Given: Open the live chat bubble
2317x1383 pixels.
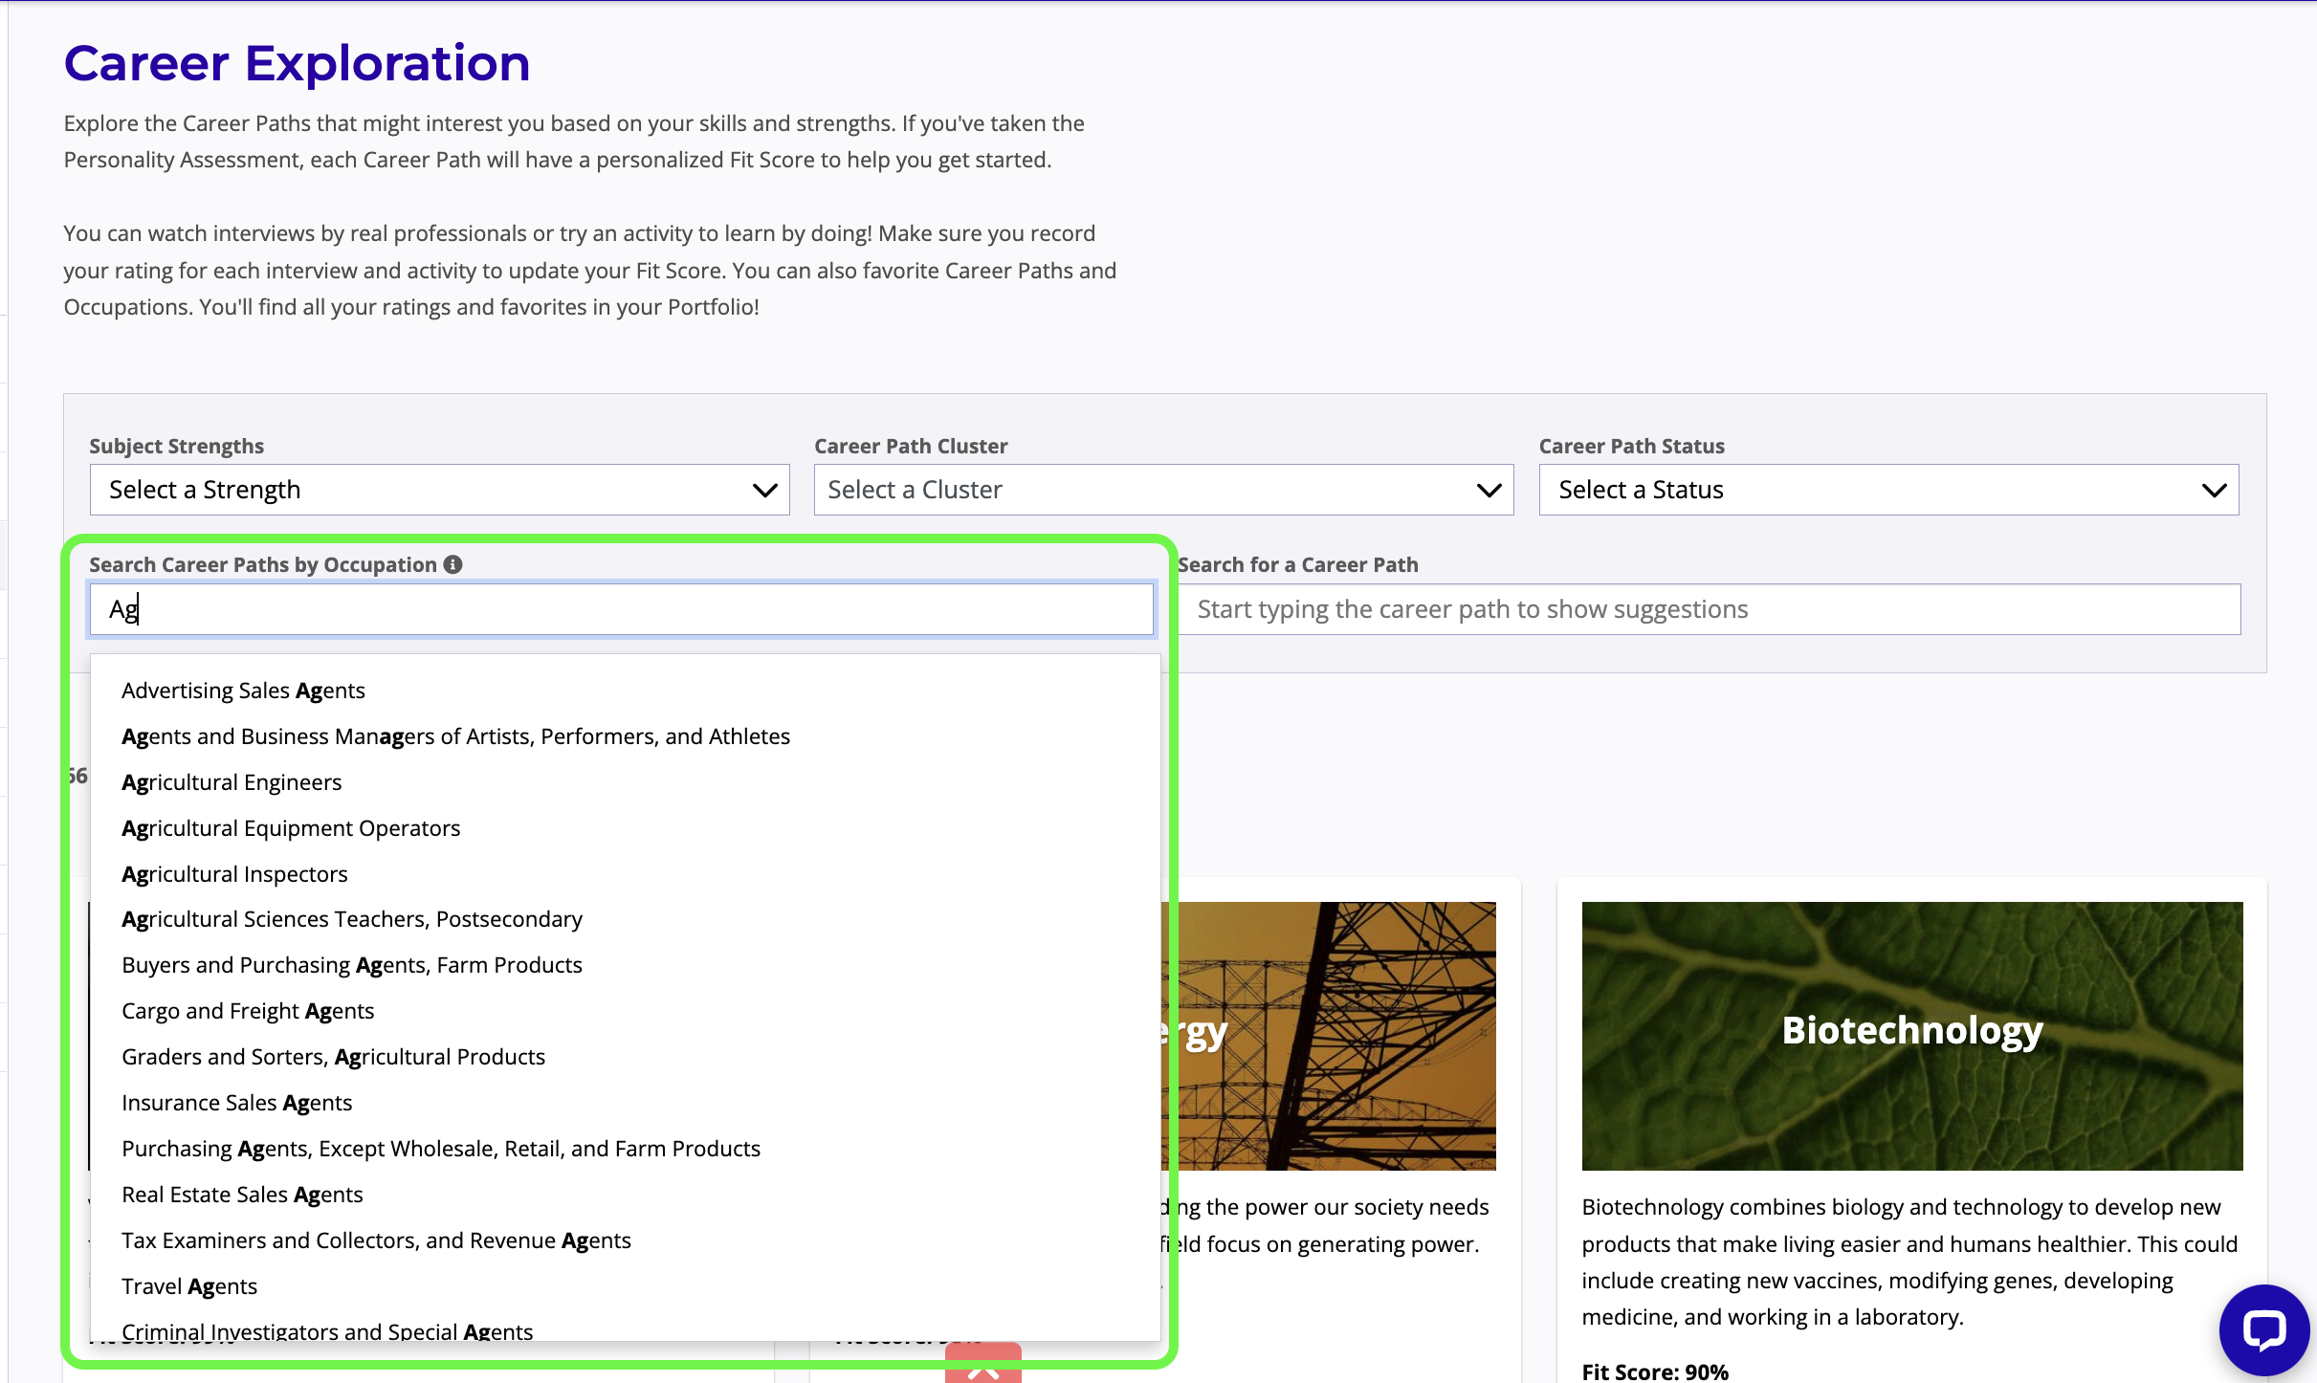Looking at the screenshot, I should (x=2263, y=1329).
